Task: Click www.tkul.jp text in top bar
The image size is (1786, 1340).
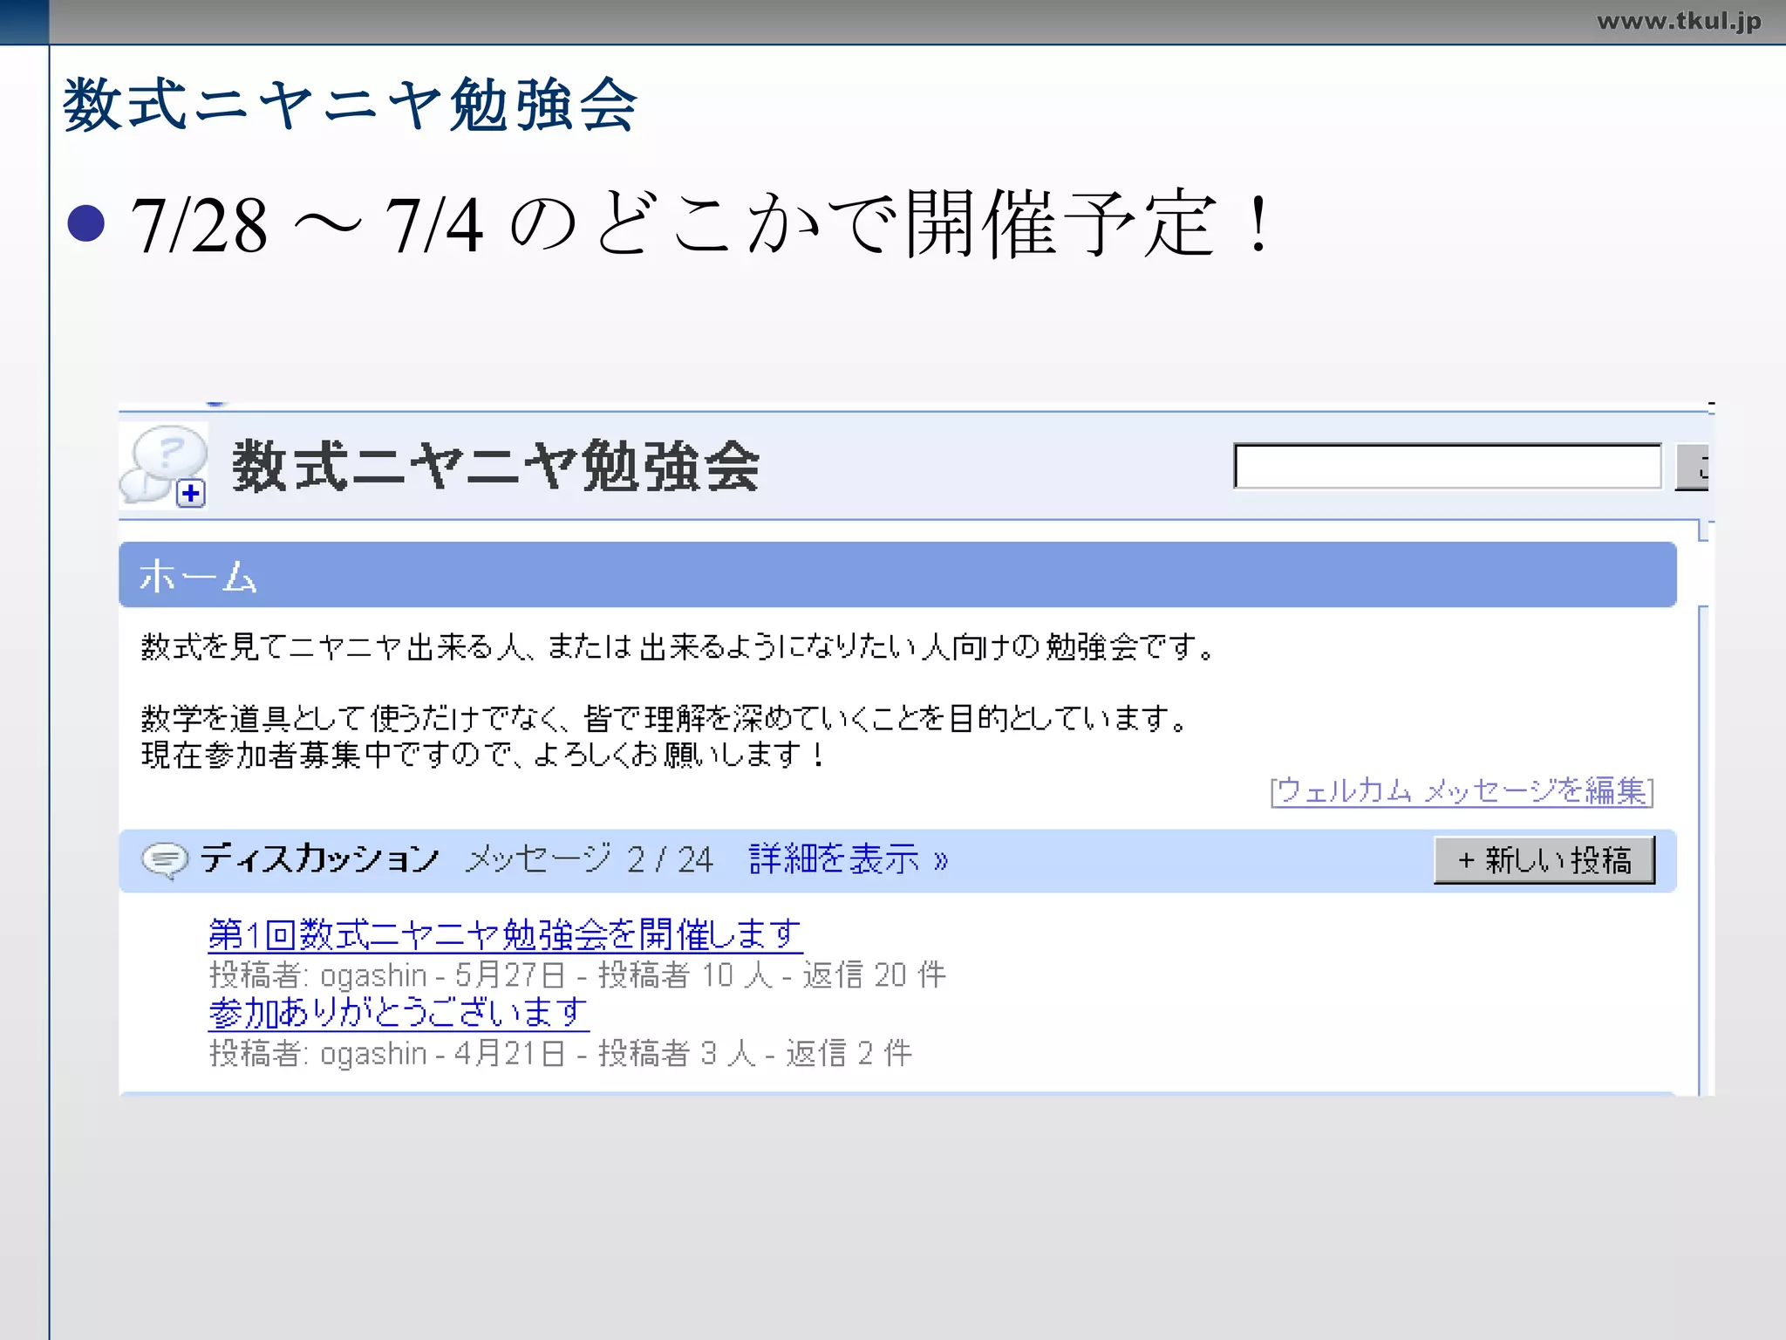Action: [1679, 21]
